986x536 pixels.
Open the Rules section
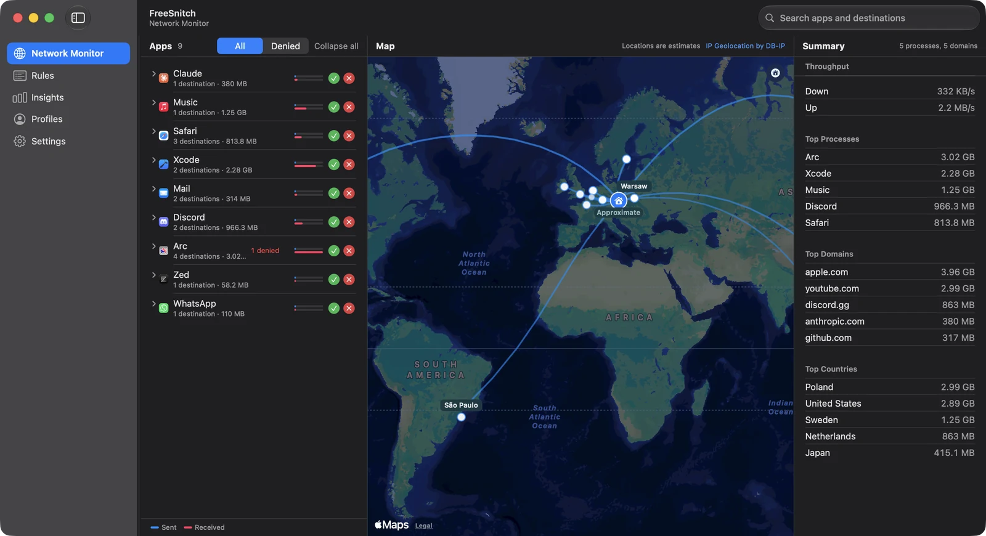[68, 75]
